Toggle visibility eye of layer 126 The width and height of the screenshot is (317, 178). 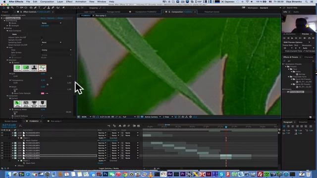coord(2,156)
